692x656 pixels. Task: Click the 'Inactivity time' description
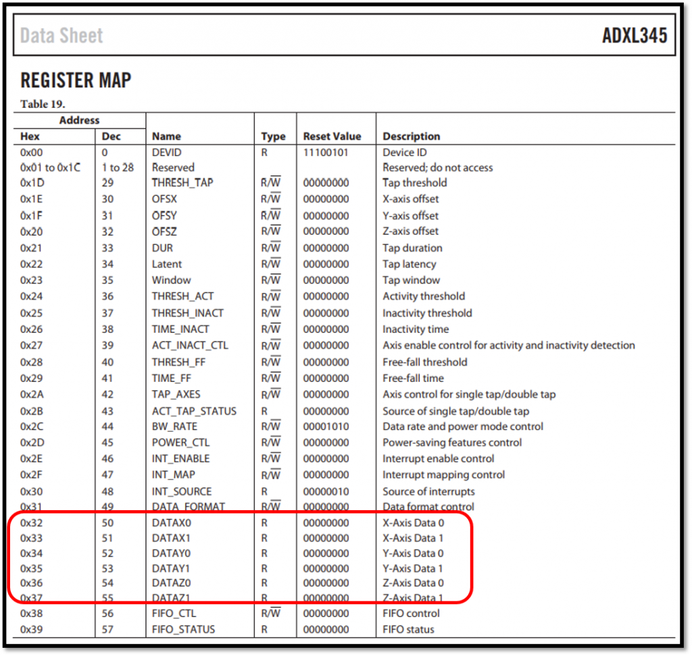(416, 329)
